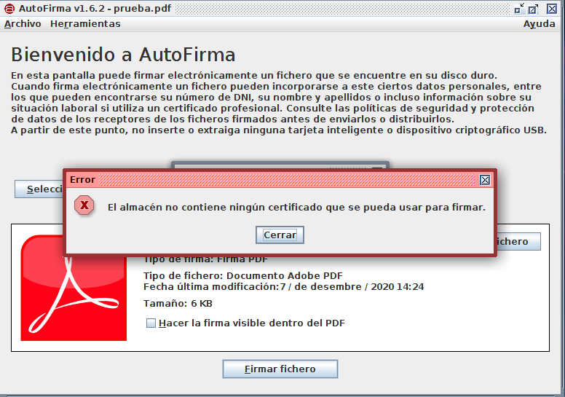Click the partially hidden 'fichero' button on the right
This screenshot has width=565, height=397.
coord(518,242)
